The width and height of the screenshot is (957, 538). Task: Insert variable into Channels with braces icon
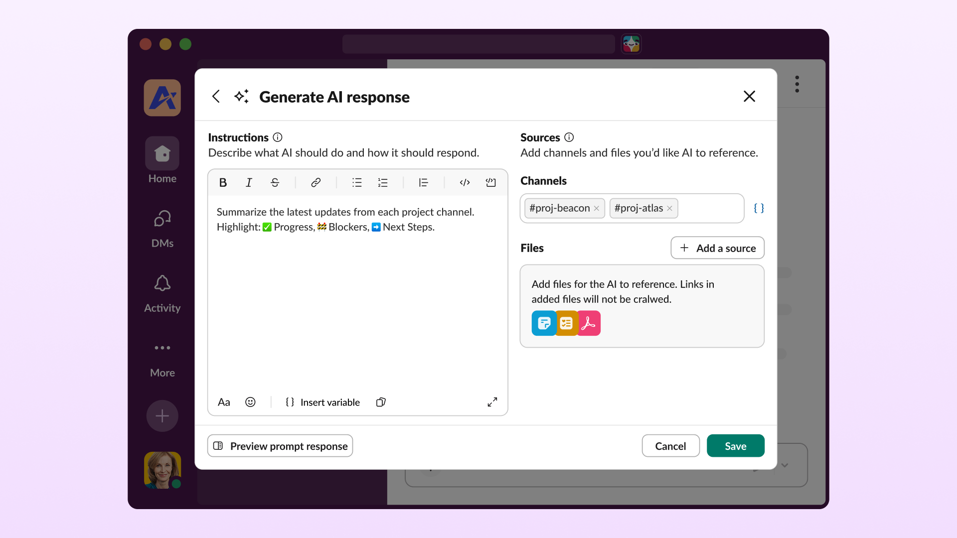759,208
